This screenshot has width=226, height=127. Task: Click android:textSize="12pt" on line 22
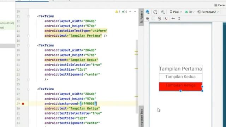click(x=66, y=69)
